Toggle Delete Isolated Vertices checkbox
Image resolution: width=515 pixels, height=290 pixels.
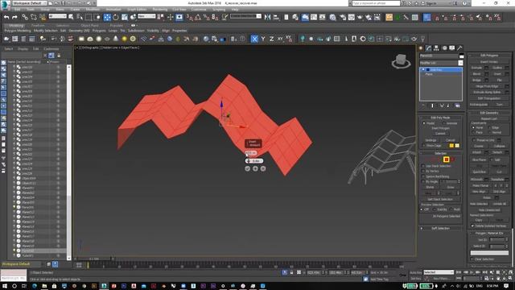[473, 226]
